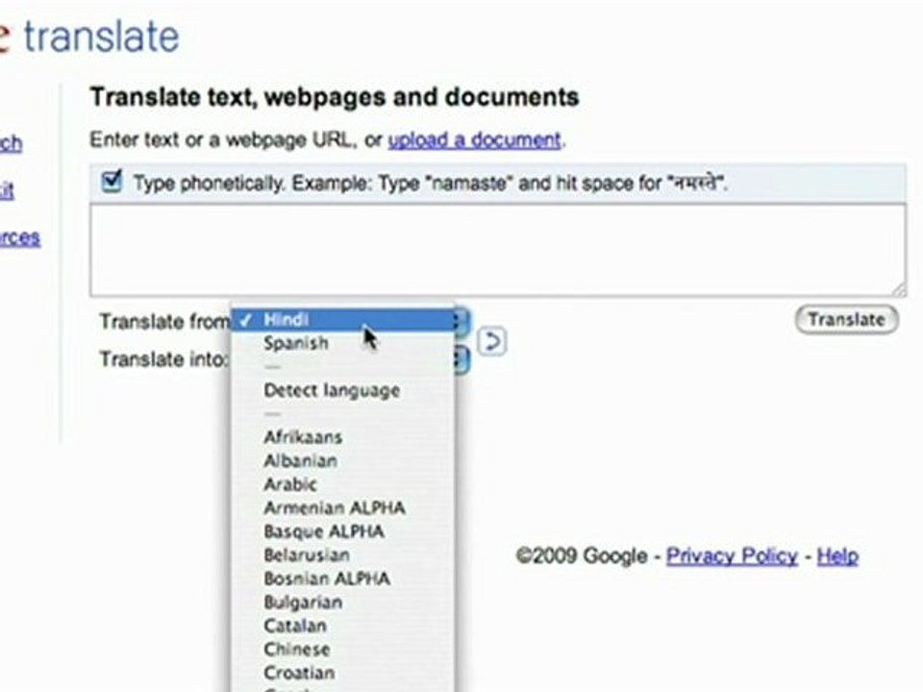
Task: Select Croatian language entry
Action: click(x=343, y=673)
